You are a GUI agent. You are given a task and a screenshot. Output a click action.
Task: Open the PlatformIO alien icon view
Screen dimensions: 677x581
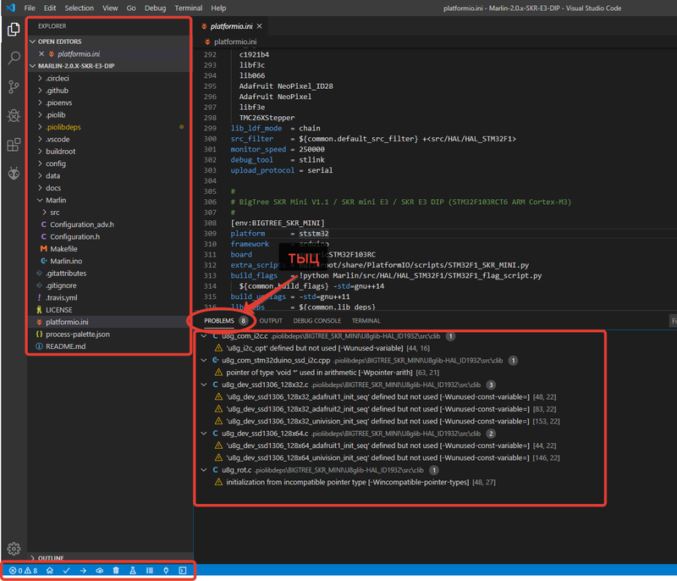tap(14, 174)
